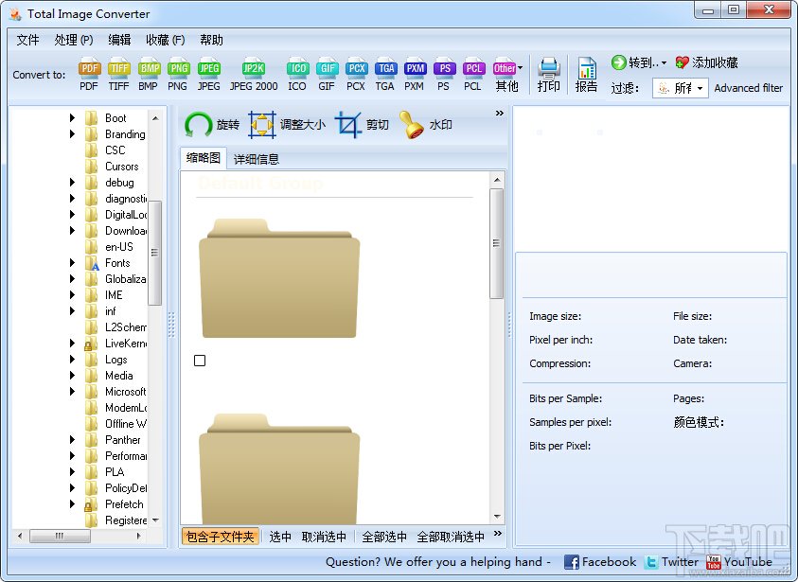Click the folder tree horizontal scrollbar thumb

60,536
